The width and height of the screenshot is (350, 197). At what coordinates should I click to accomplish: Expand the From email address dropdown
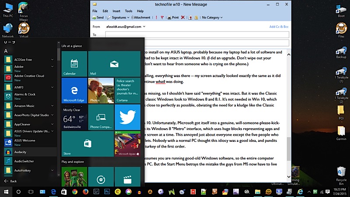point(144,27)
